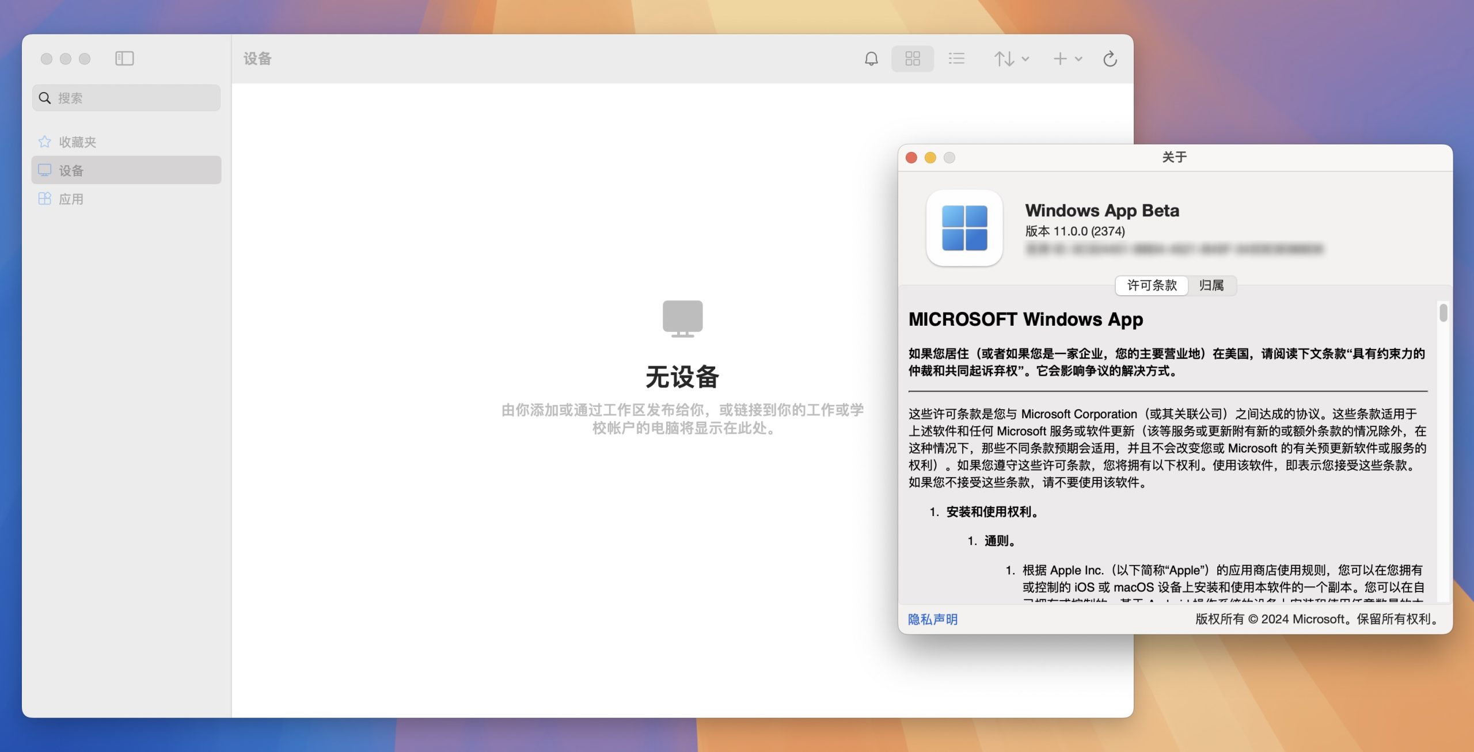Minimize the 关于 window
Screen dimensions: 1474x752
[930, 158]
